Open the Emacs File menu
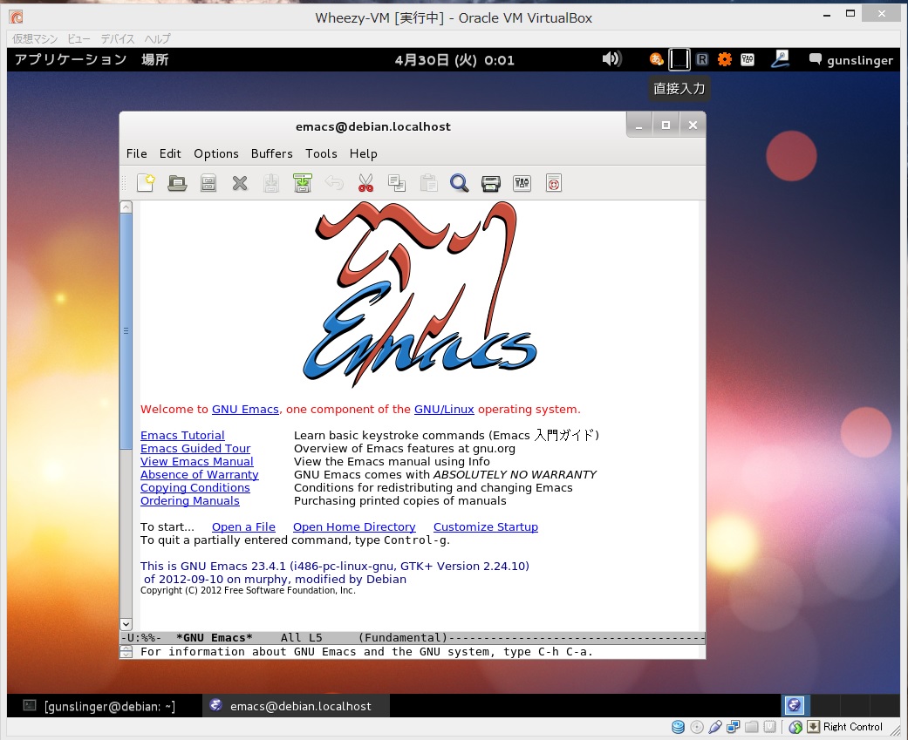Viewport: 908px width, 740px height. (137, 153)
